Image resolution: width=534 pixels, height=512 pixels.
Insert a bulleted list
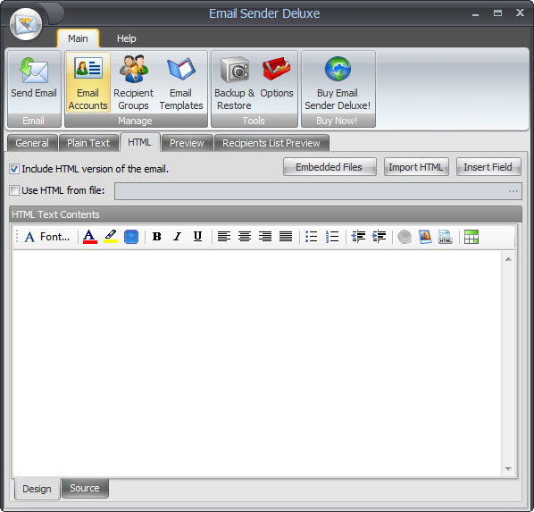pyautogui.click(x=312, y=237)
